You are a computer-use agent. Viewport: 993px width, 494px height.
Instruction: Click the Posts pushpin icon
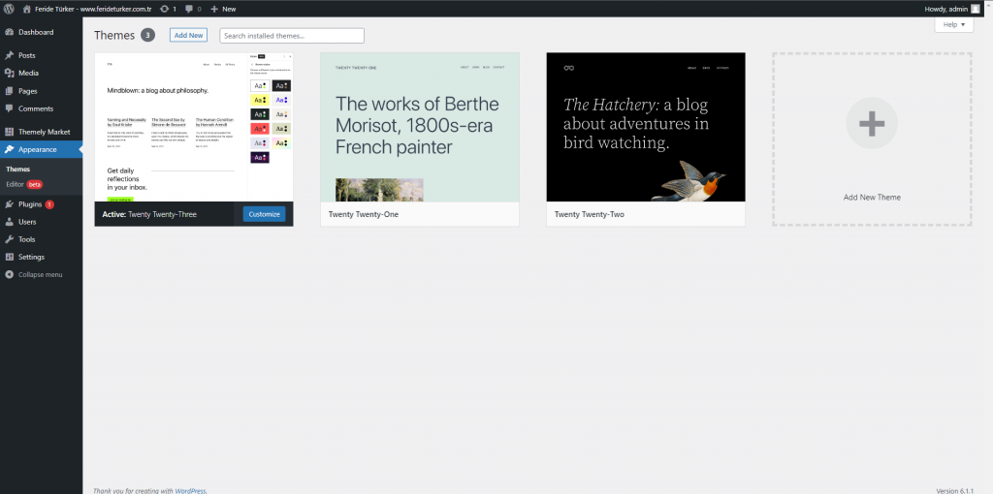pyautogui.click(x=9, y=55)
